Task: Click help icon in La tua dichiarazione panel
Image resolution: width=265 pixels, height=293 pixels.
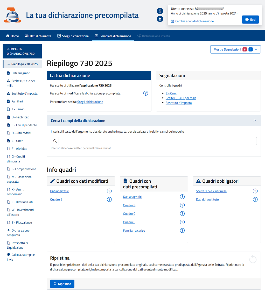Action: 145,93
